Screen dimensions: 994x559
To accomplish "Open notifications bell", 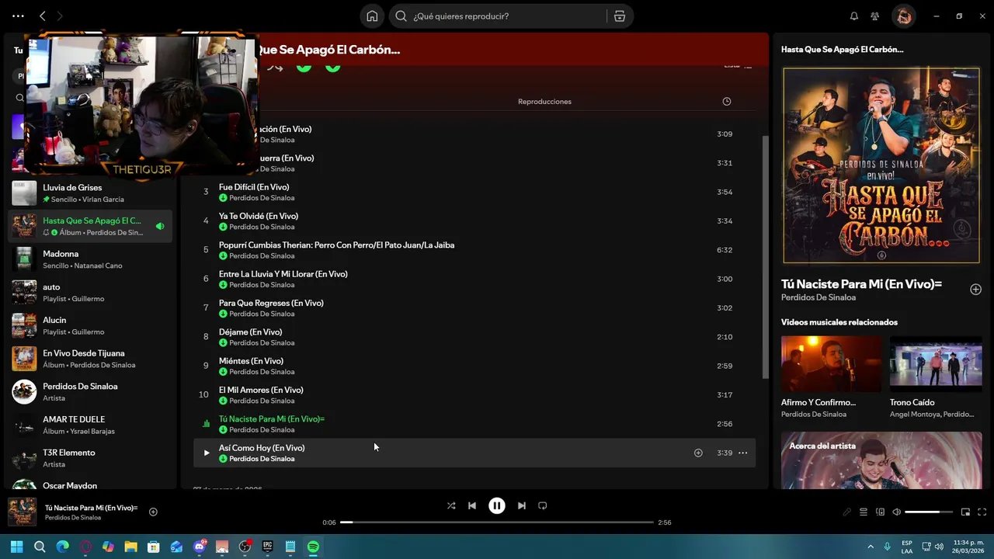I will (854, 16).
